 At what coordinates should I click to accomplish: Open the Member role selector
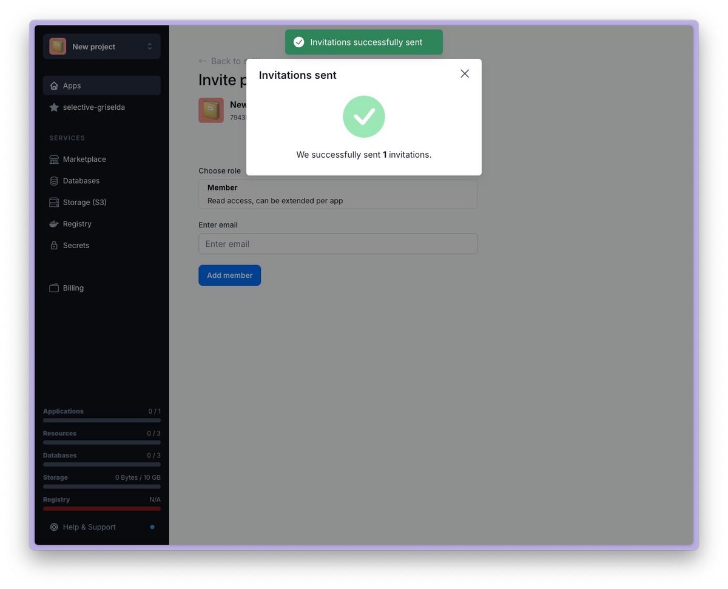point(338,194)
